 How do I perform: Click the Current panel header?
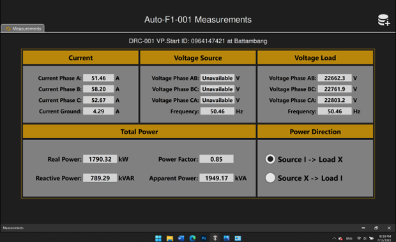(x=80, y=58)
